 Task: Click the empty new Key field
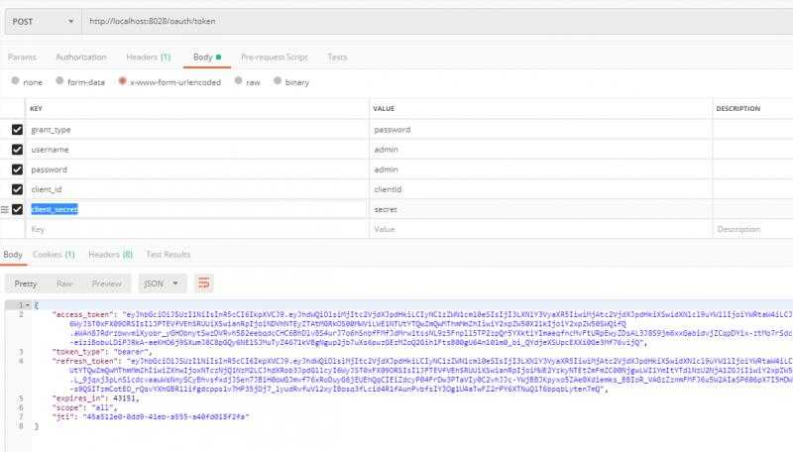coord(197,229)
